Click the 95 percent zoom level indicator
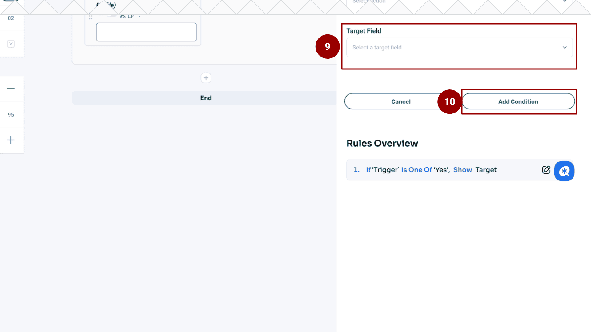The image size is (591, 332). pos(11,114)
